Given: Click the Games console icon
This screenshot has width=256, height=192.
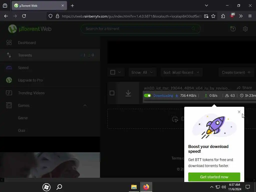Looking at the screenshot, I should pos(9,105).
